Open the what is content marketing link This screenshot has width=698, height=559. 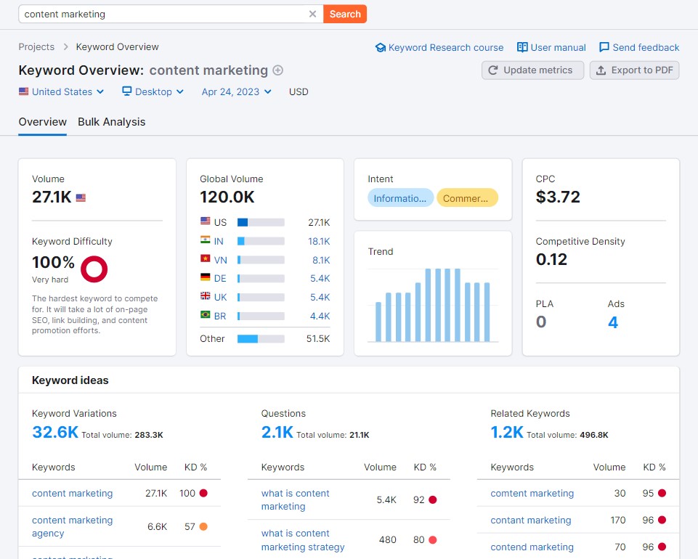(296, 499)
